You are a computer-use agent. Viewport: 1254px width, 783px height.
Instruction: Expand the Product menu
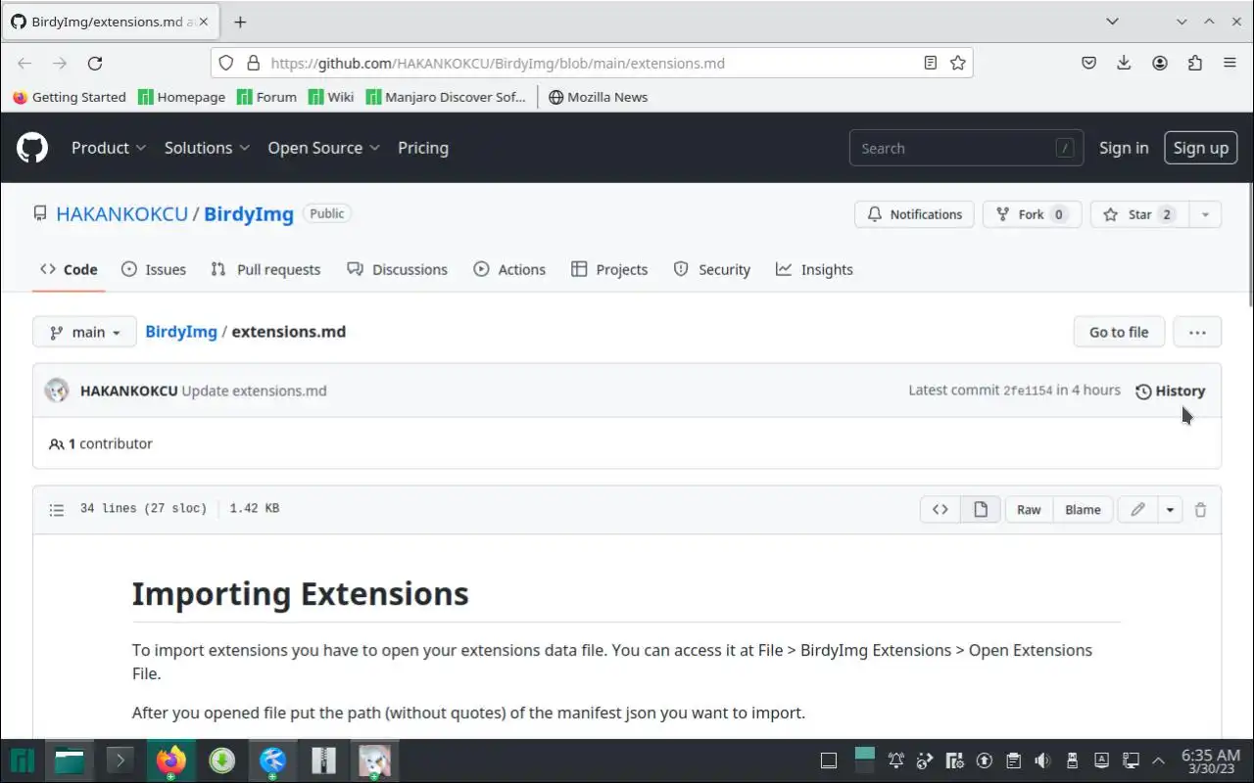coord(109,148)
